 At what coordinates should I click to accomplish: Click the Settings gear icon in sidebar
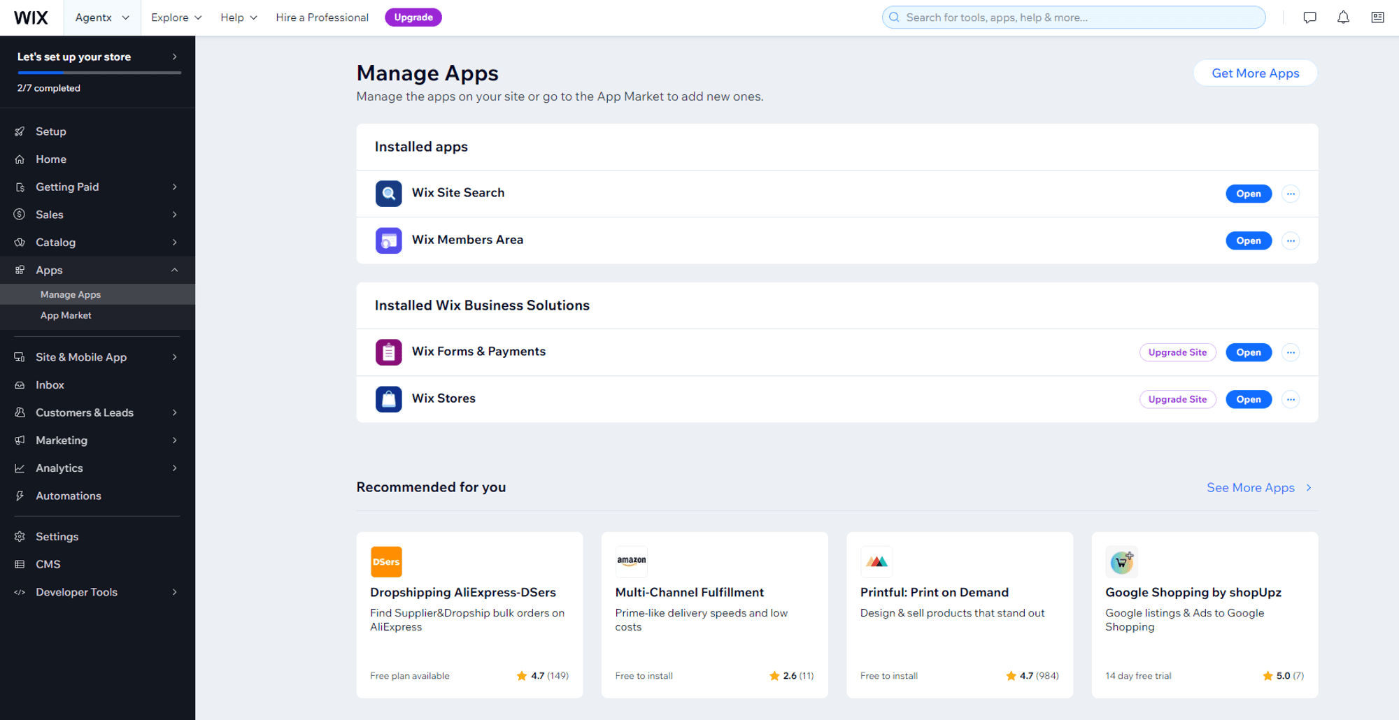(x=20, y=537)
